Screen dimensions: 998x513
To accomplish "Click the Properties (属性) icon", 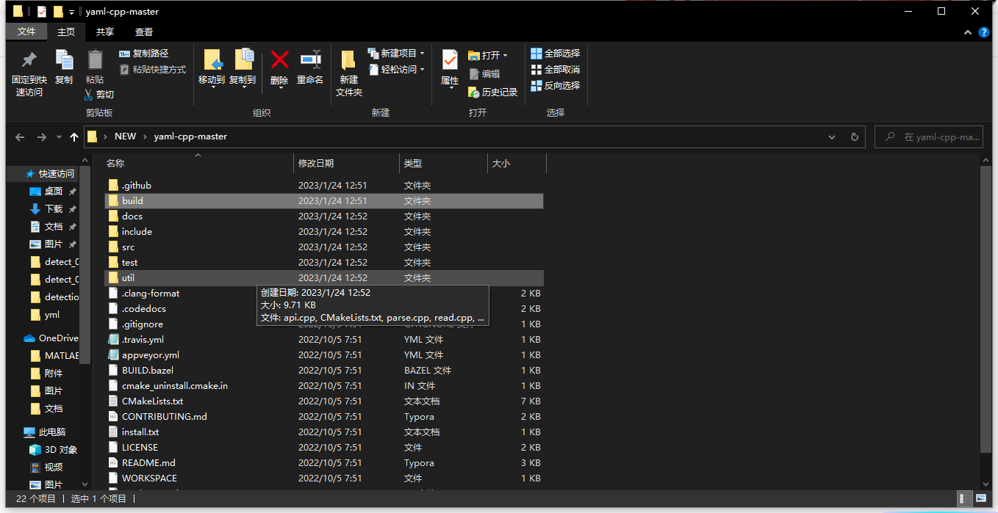I will 450,60.
